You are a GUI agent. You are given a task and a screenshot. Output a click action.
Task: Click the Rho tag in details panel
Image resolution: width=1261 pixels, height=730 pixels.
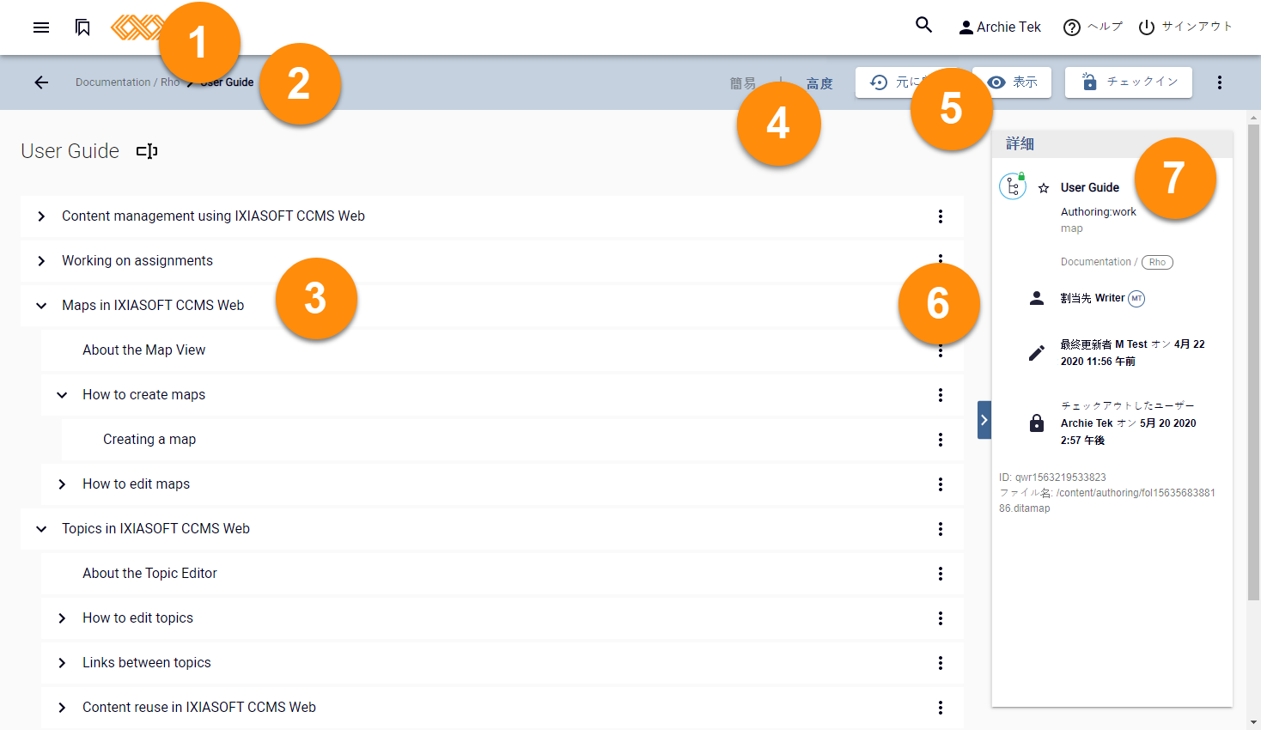[1157, 262]
